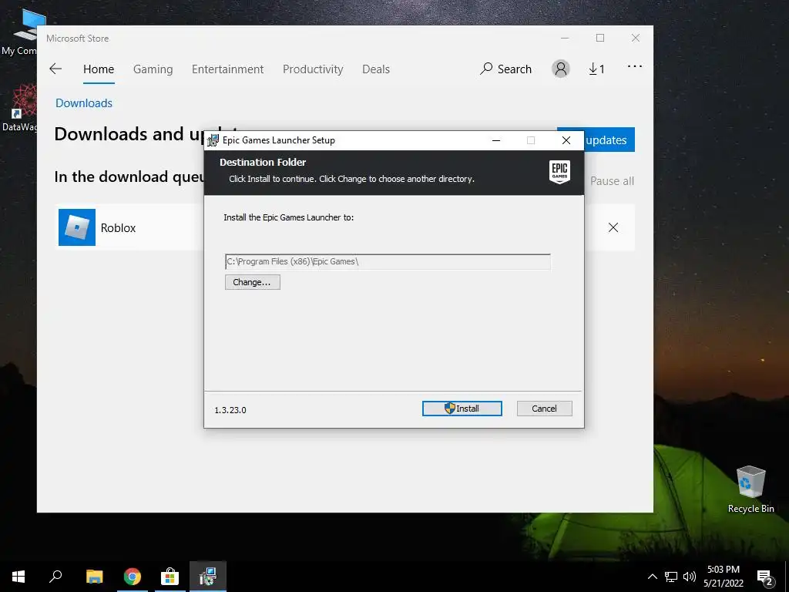The image size is (789, 592).
Task: Open the Deals tab
Action: [376, 69]
